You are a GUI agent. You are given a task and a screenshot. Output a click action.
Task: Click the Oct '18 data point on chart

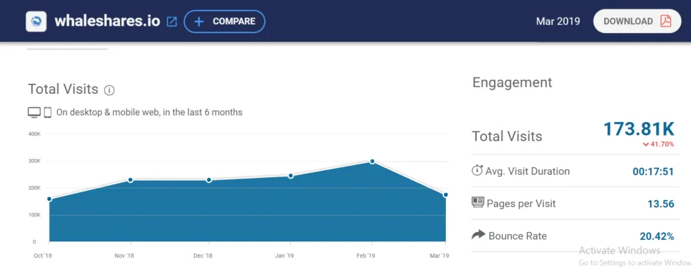pyautogui.click(x=49, y=199)
